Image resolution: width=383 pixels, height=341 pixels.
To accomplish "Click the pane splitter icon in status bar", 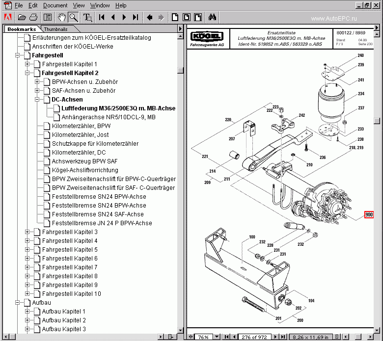I will (x=191, y=337).
